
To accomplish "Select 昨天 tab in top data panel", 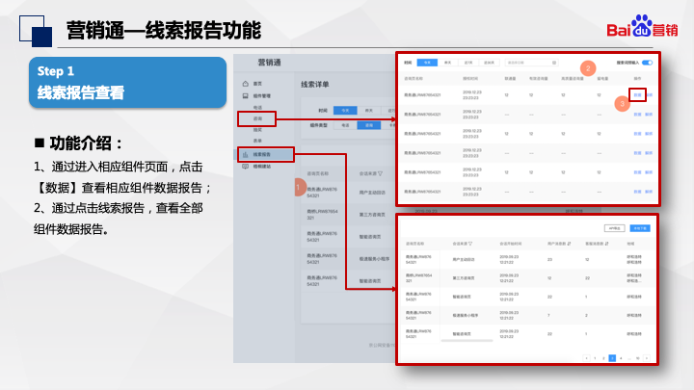I will click(447, 63).
